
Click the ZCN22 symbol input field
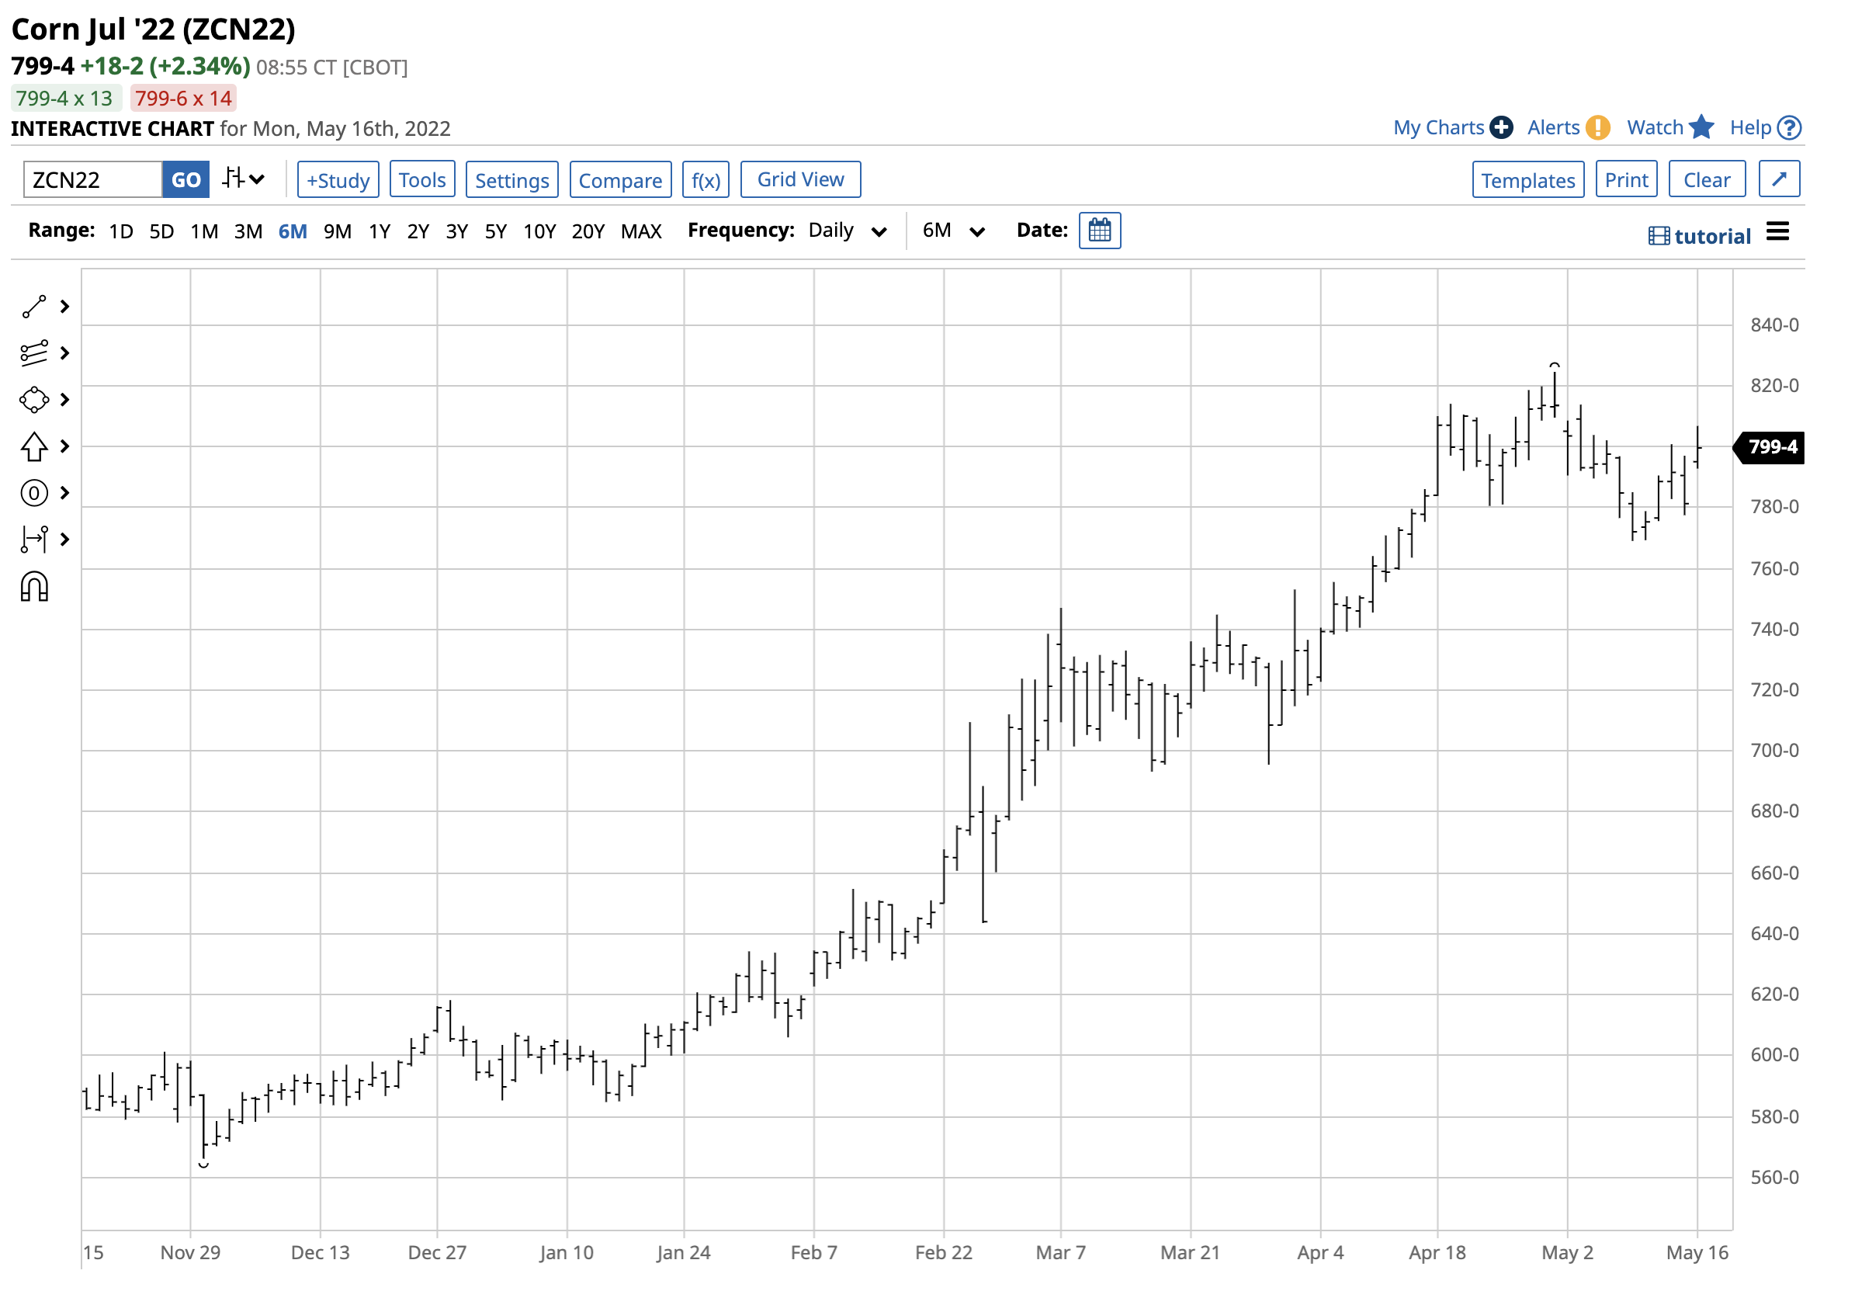point(93,179)
